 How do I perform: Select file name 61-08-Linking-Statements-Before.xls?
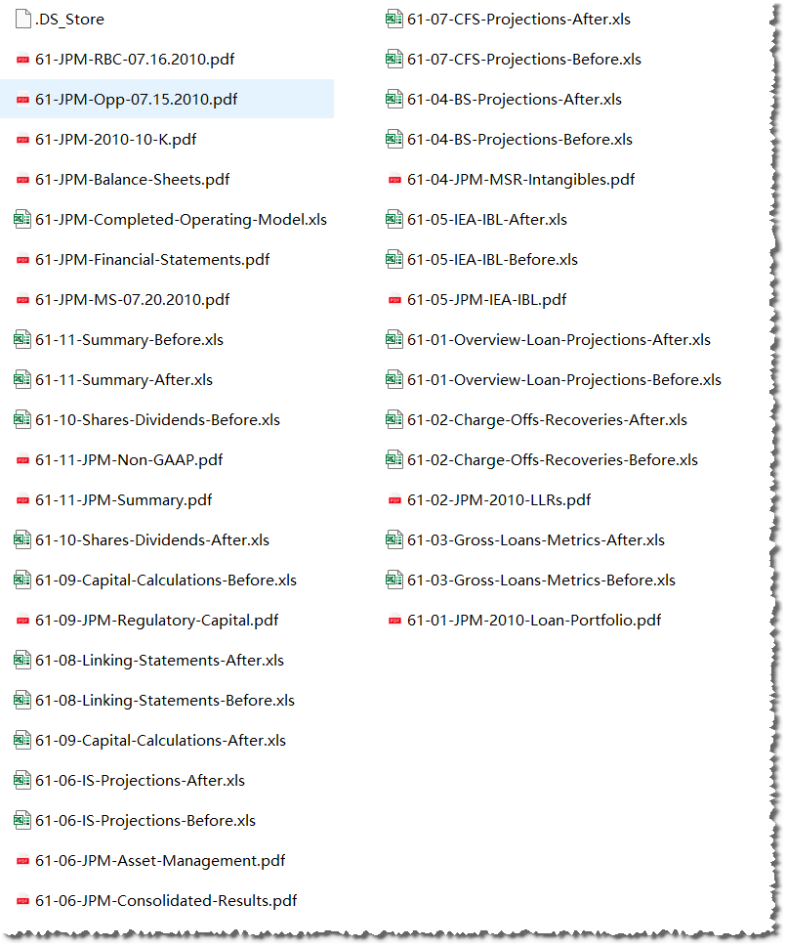coord(165,701)
